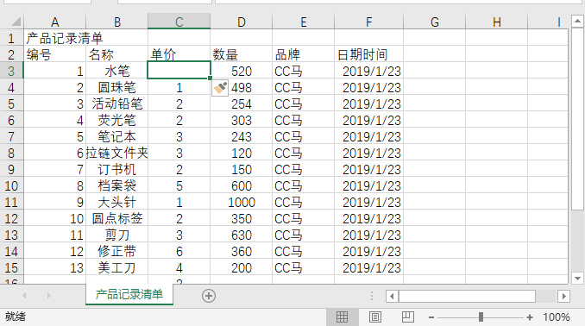Click the Select All corner triangle
Viewport: 585px width, 326px height.
click(x=16, y=22)
